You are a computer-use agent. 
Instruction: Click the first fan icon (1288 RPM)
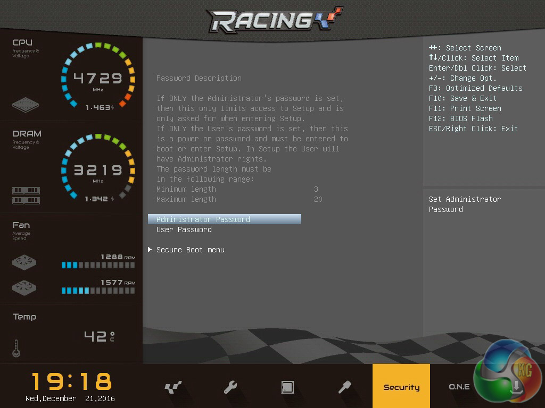(26, 262)
